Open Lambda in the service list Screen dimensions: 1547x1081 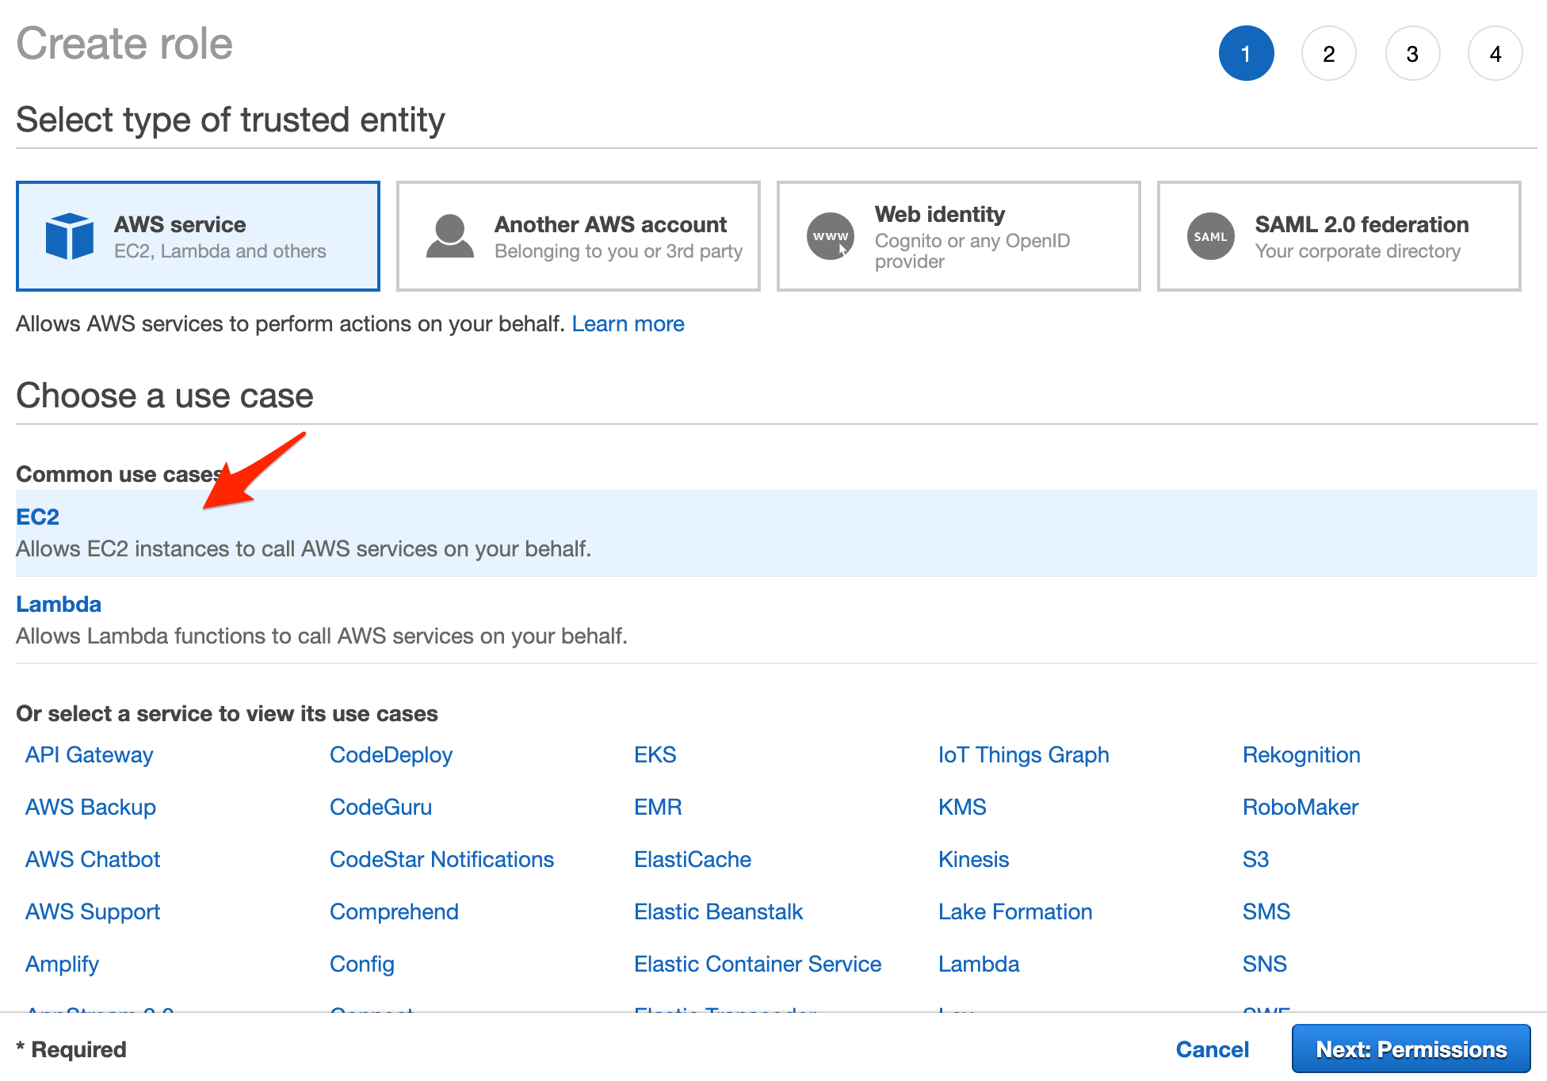point(980,964)
